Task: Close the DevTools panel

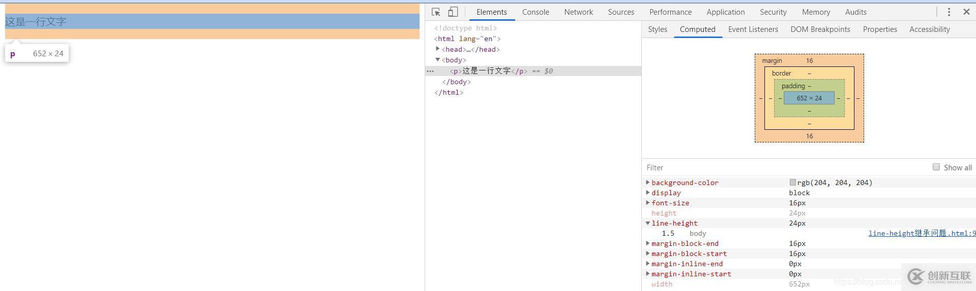Action: 966,12
